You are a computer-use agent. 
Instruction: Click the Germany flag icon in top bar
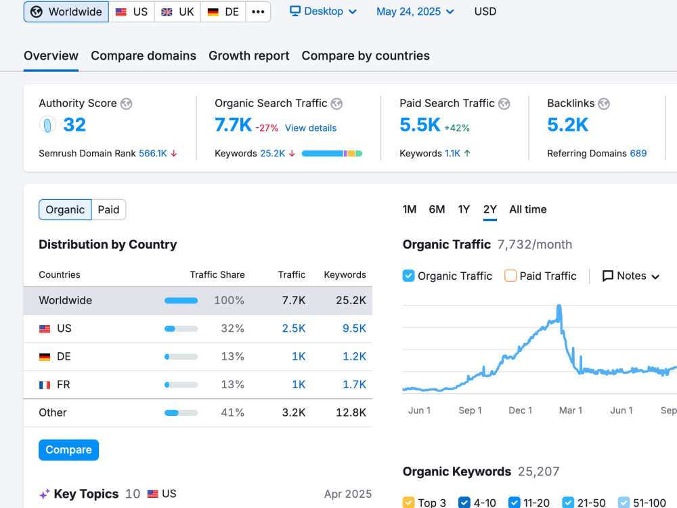tap(213, 12)
